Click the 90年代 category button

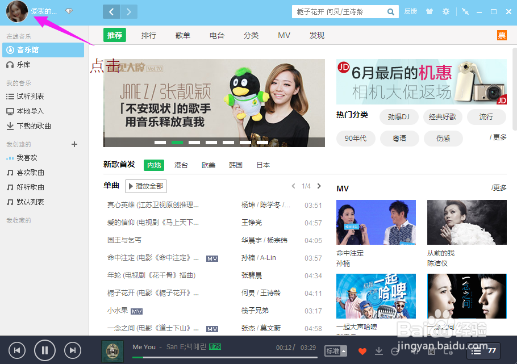click(356, 138)
